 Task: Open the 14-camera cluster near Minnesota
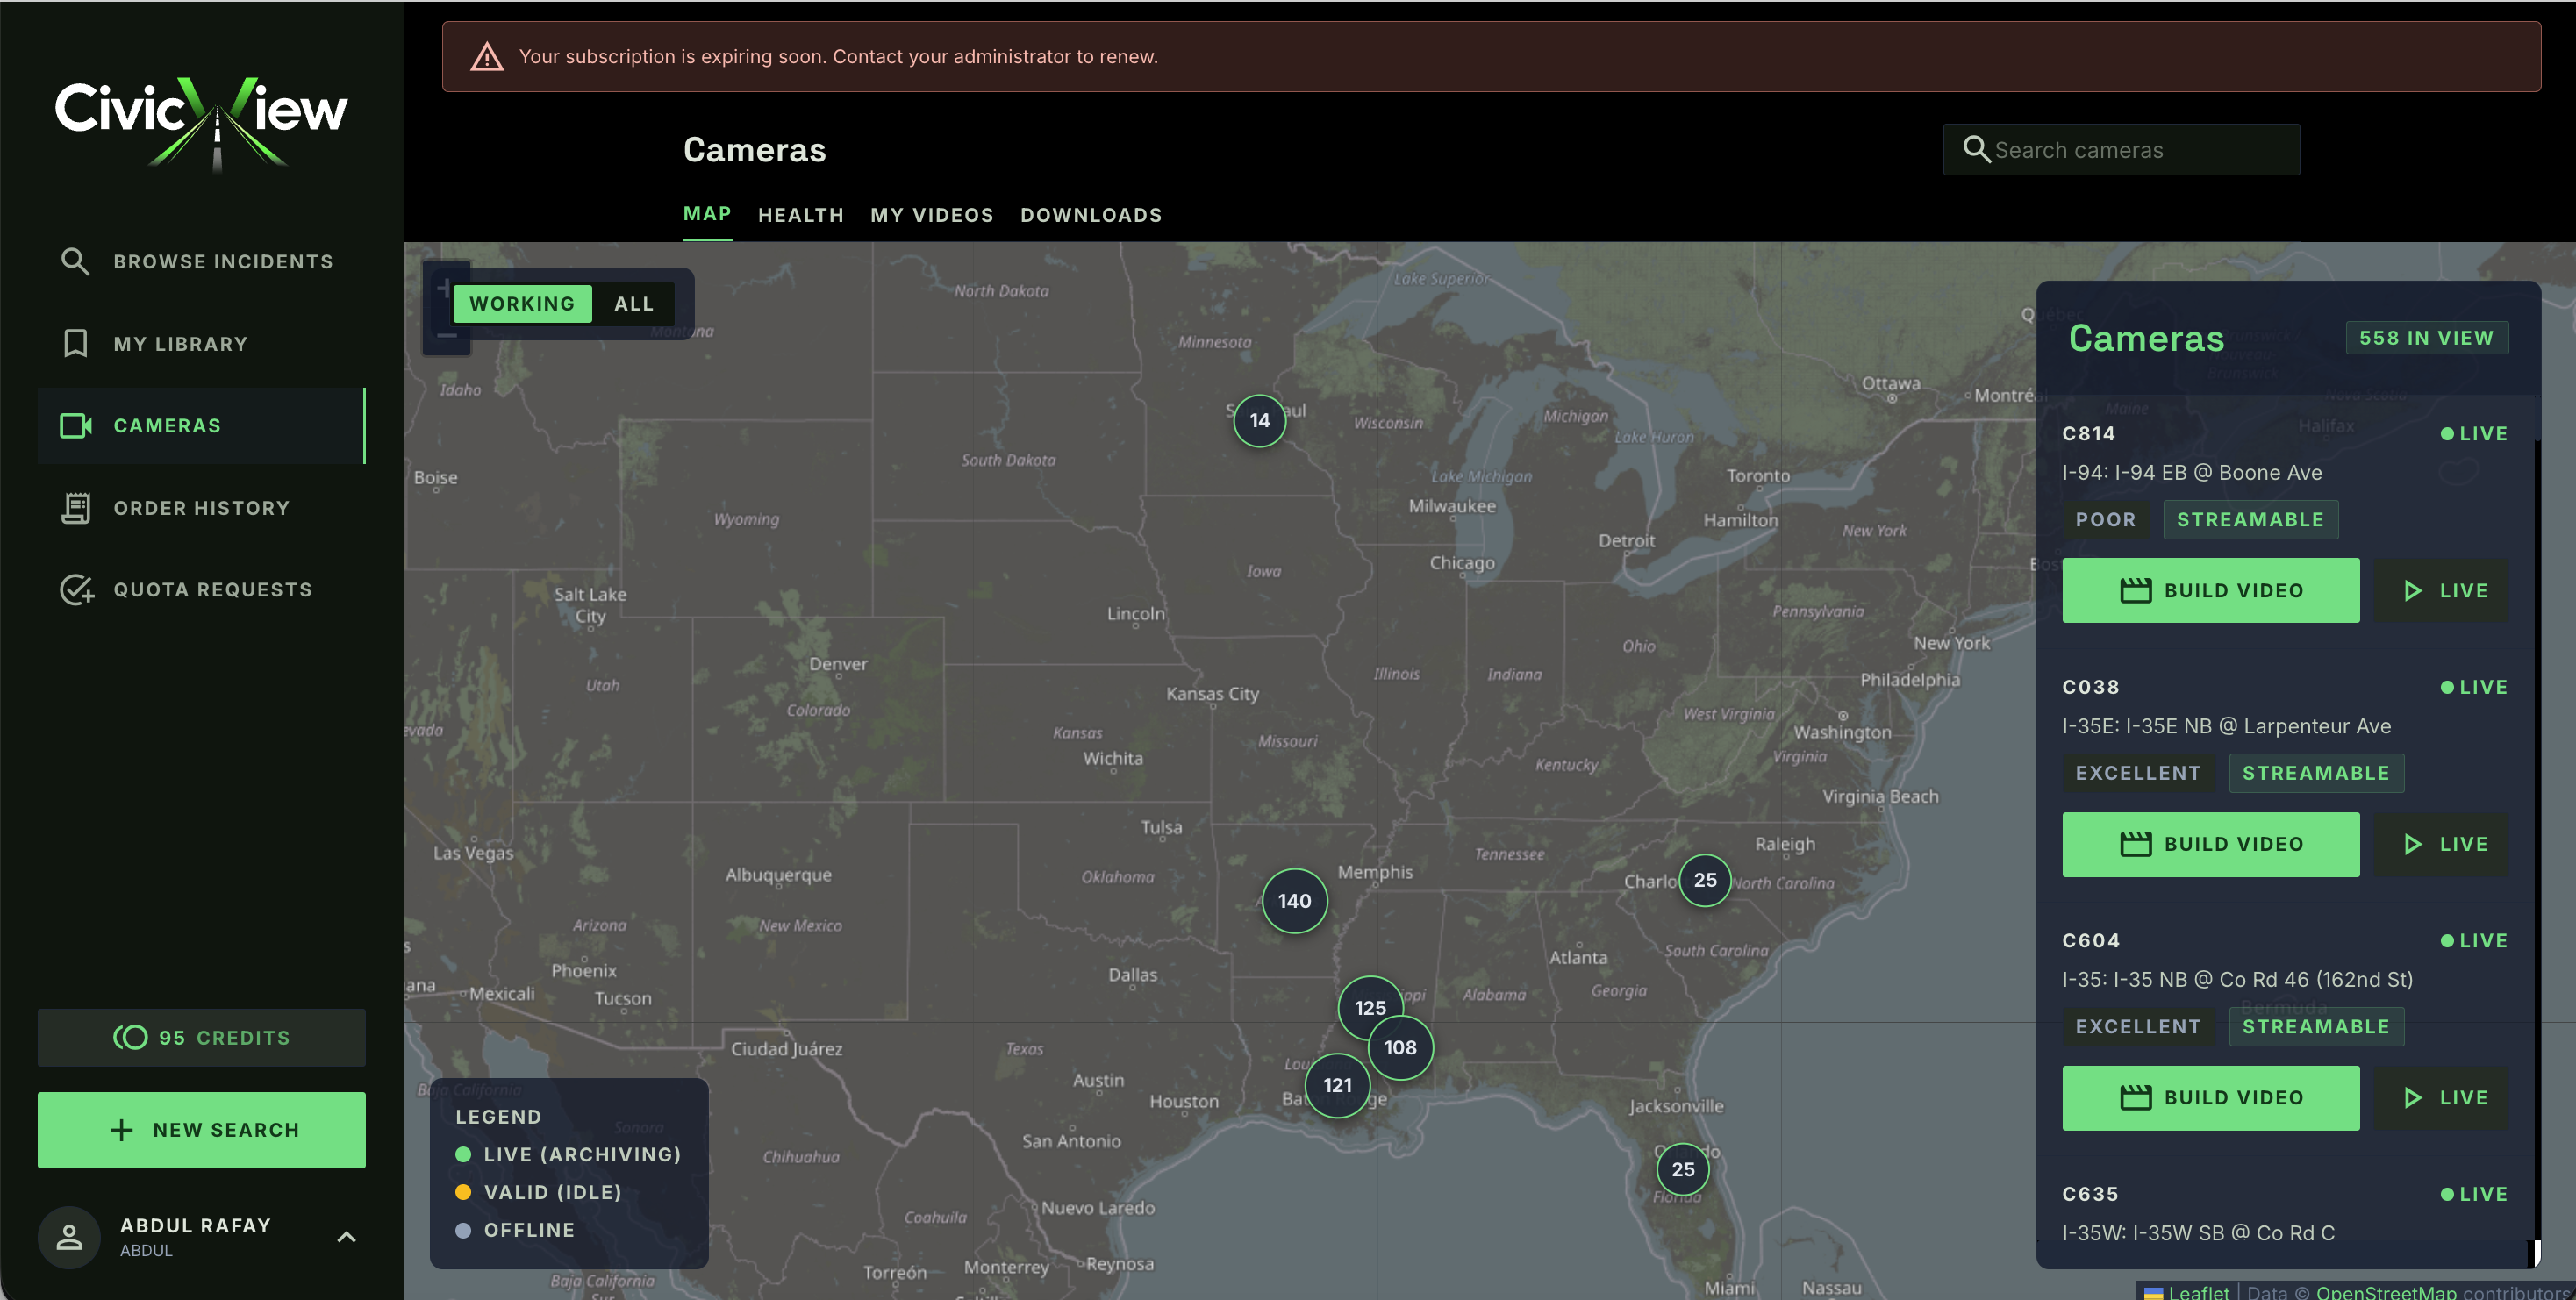1259,420
